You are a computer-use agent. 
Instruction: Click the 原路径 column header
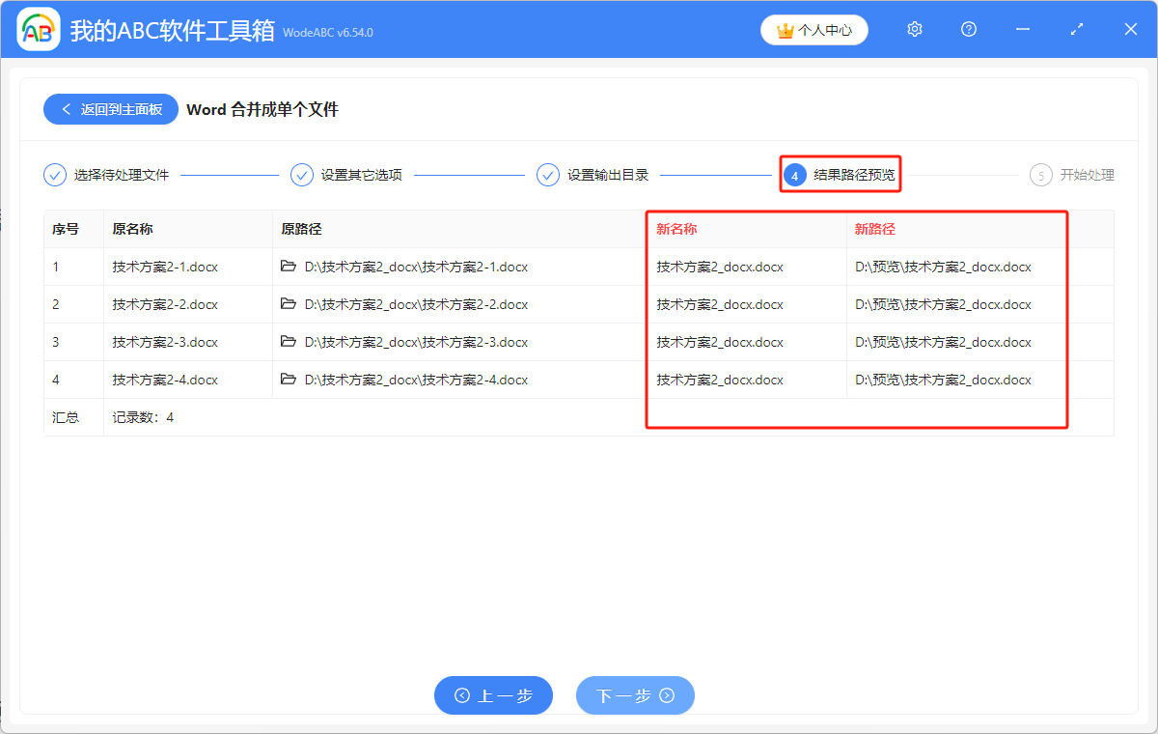click(x=301, y=229)
